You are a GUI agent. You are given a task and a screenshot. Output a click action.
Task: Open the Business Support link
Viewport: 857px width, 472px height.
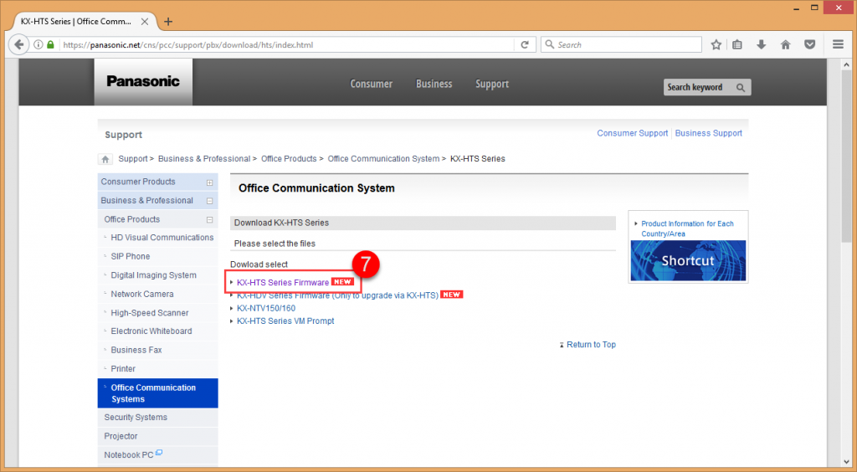click(708, 133)
